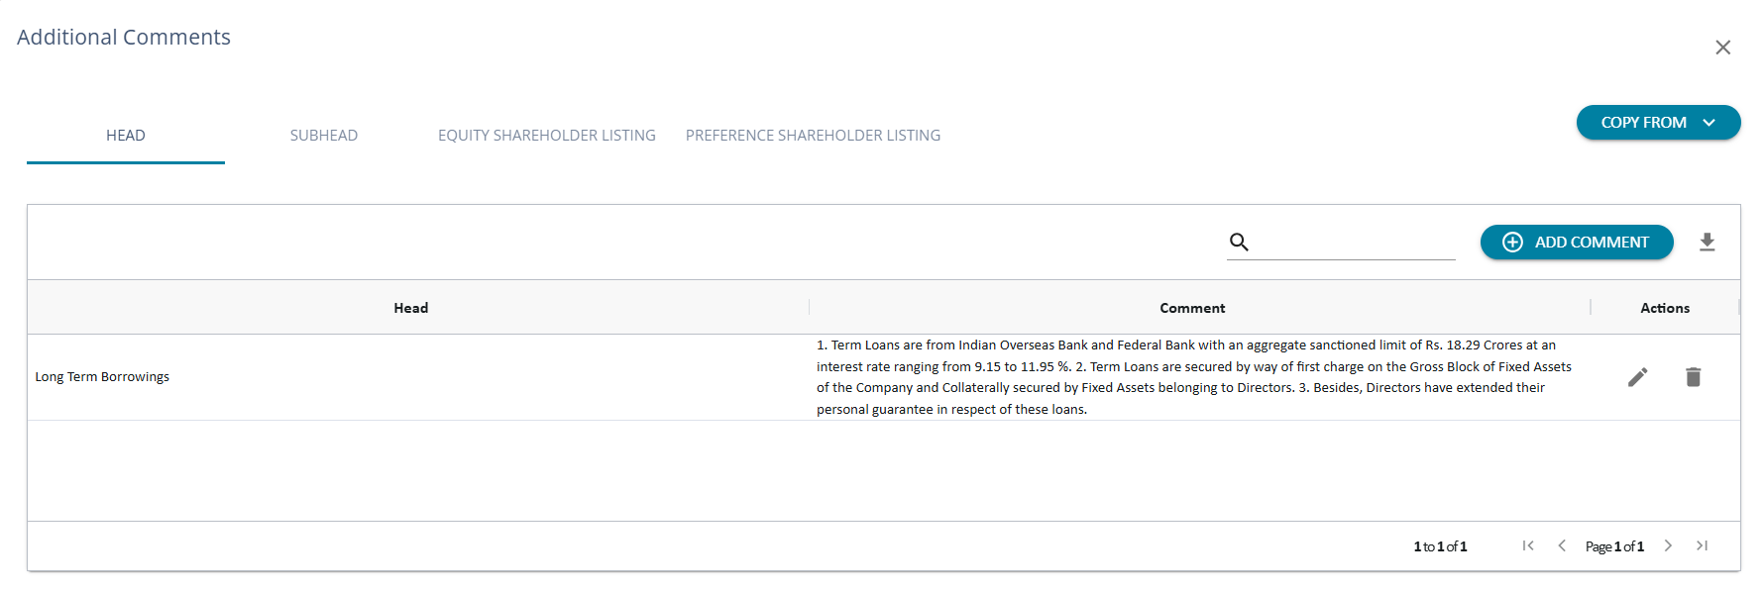Image resolution: width=1764 pixels, height=592 pixels.
Task: Focus the comment search field
Action: (x=1354, y=242)
